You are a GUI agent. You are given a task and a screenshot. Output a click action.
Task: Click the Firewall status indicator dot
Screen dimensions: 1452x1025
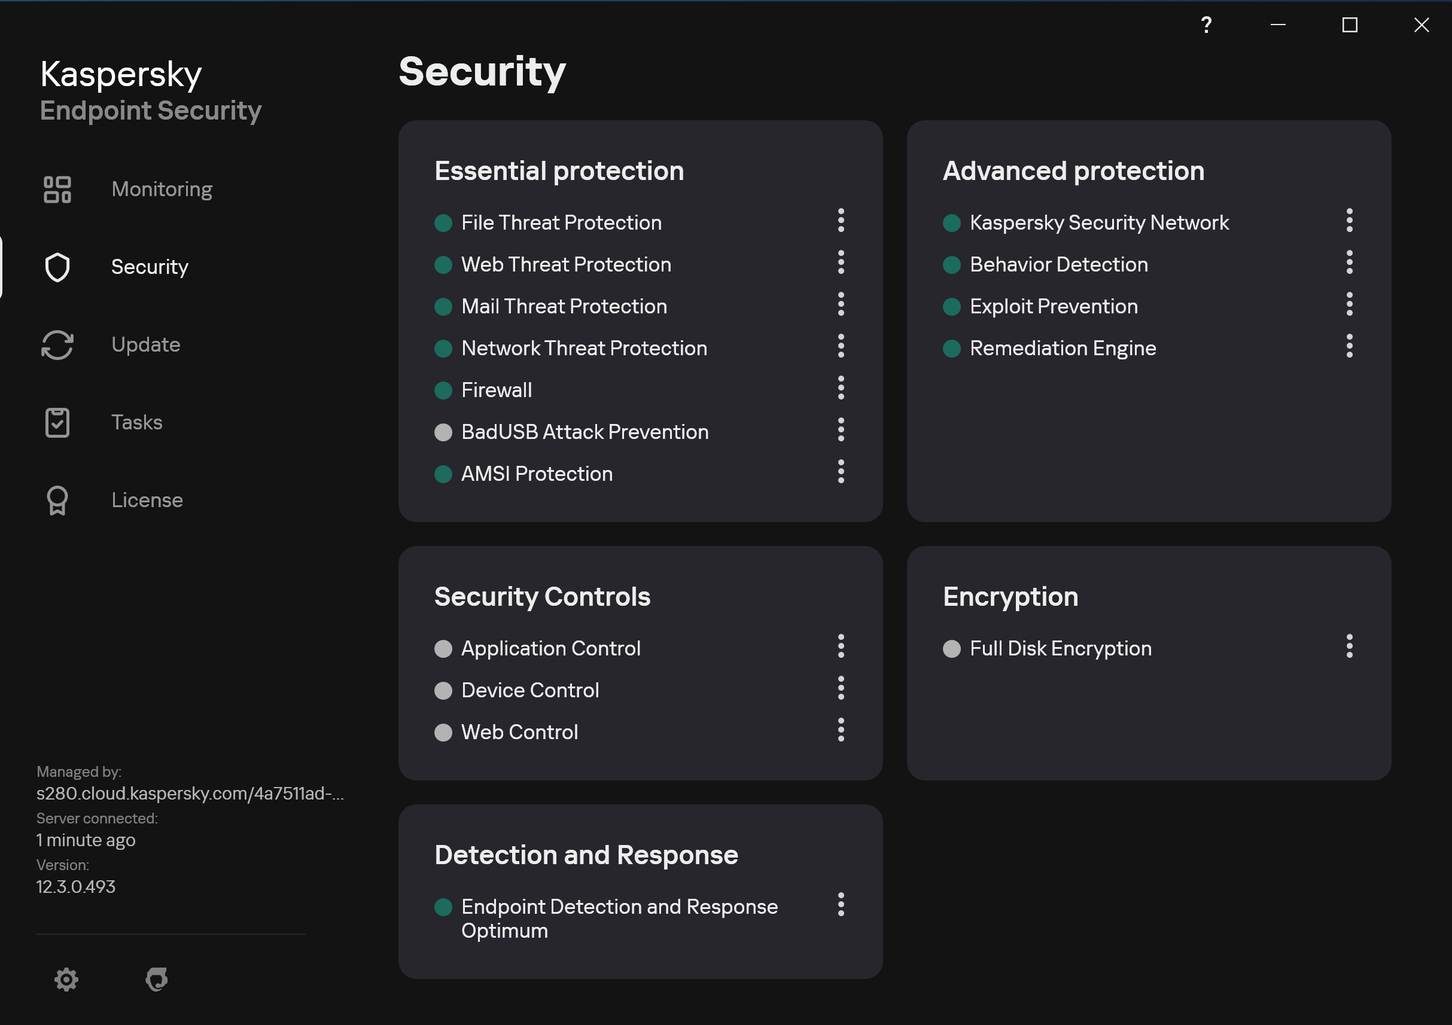click(443, 391)
